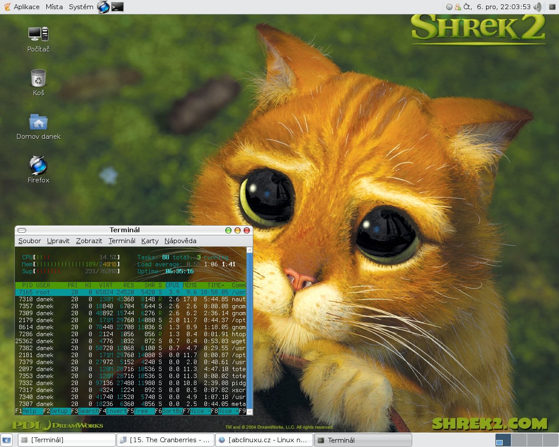Click the Terminál window menu button

point(22,230)
